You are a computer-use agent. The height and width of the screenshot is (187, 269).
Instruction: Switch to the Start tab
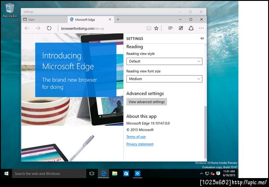[x=44, y=20]
